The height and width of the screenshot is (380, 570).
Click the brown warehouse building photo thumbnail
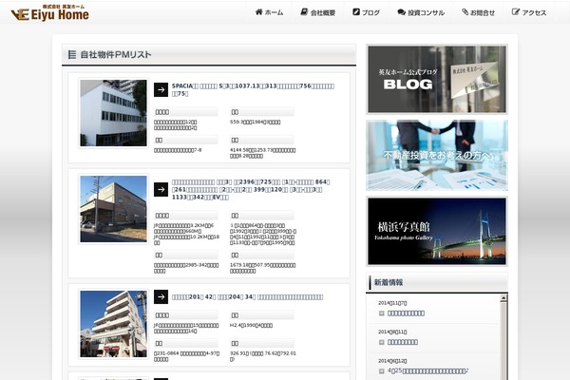pyautogui.click(x=113, y=209)
